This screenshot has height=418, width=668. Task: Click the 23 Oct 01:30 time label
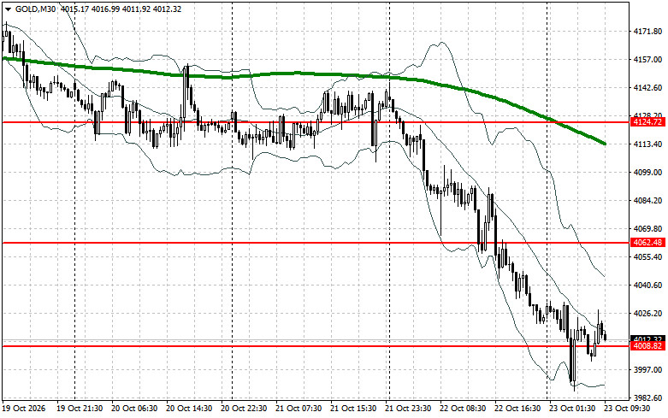[572, 409]
